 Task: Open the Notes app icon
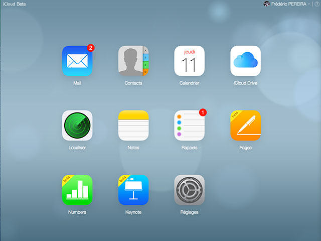(133, 126)
